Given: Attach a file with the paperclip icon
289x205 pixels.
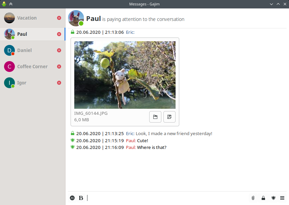Looking at the screenshot, I should click(x=253, y=198).
